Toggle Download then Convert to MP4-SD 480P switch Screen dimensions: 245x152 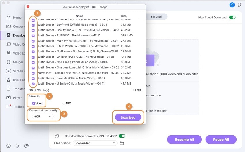[122, 136]
